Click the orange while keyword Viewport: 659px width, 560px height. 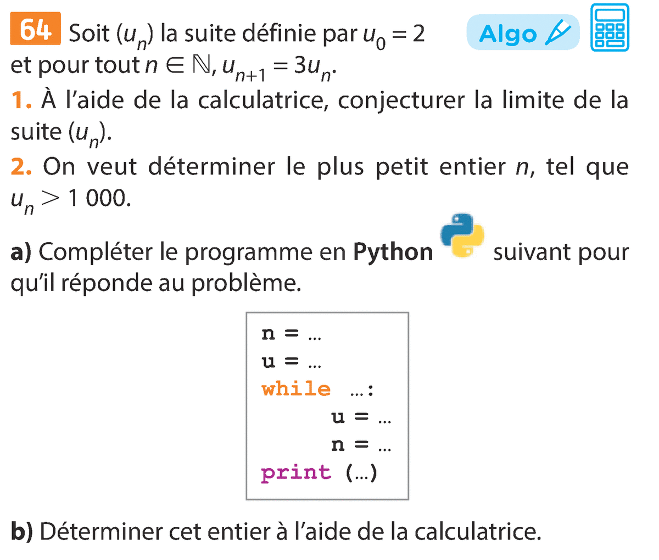tap(296, 389)
